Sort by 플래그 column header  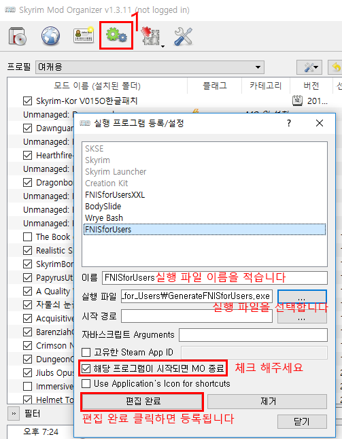(215, 86)
